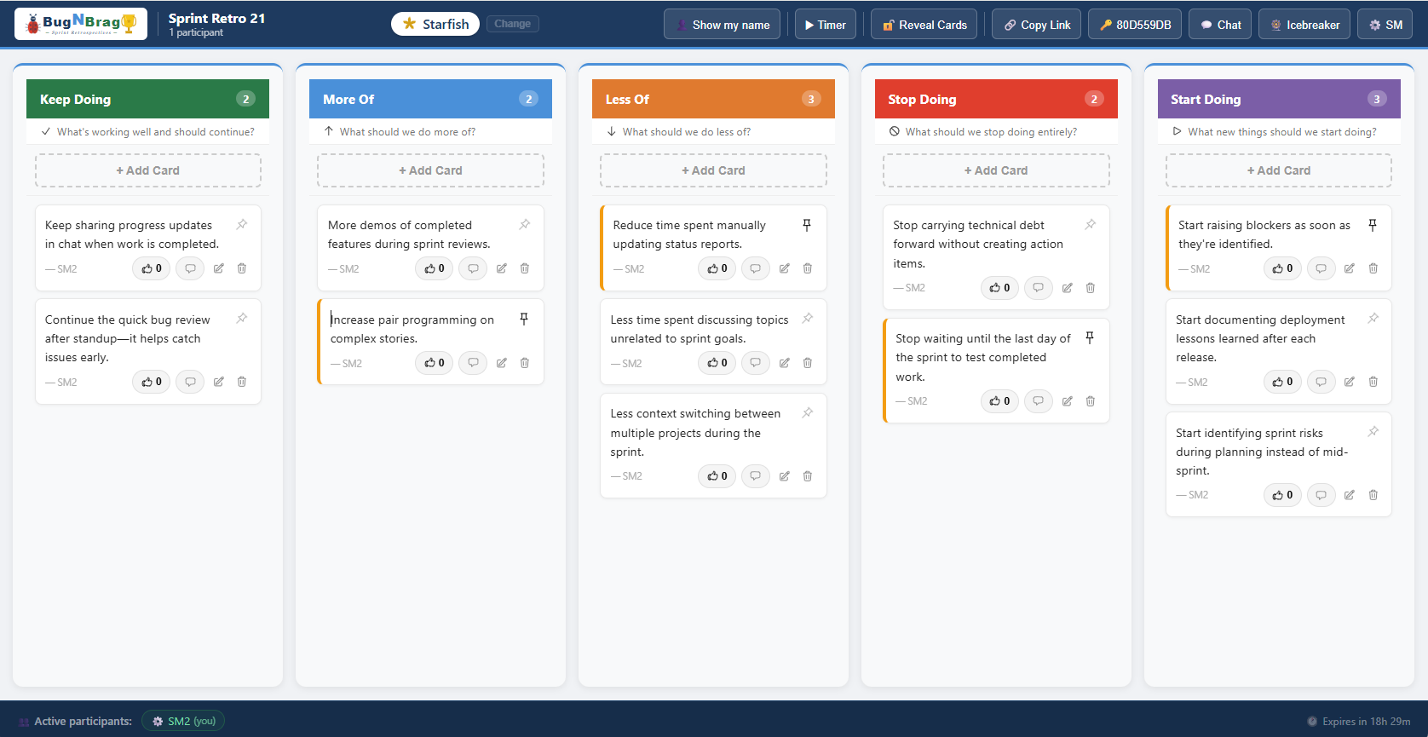Viewport: 1428px width, 737px height.
Task: Upvote the 'Keep sharing progress updates' card
Action: [152, 268]
